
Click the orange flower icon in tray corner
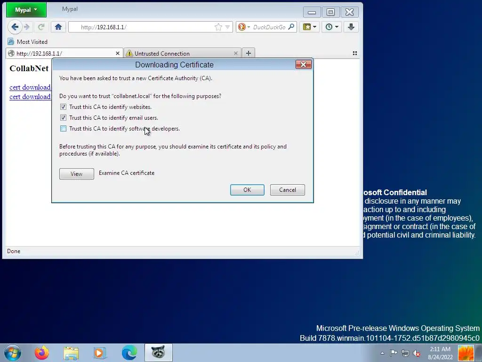tap(466, 353)
